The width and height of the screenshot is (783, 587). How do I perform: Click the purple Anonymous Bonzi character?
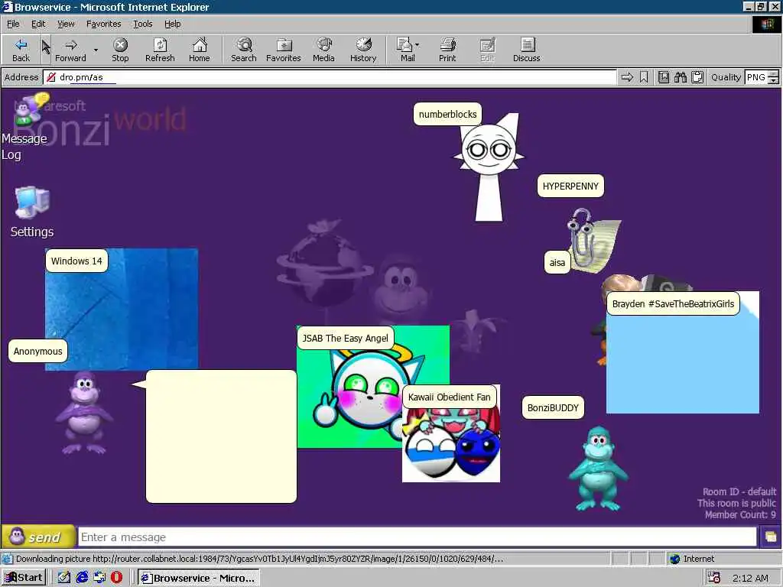pyautogui.click(x=84, y=413)
